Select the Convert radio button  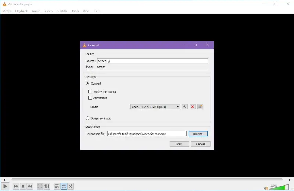click(x=87, y=83)
